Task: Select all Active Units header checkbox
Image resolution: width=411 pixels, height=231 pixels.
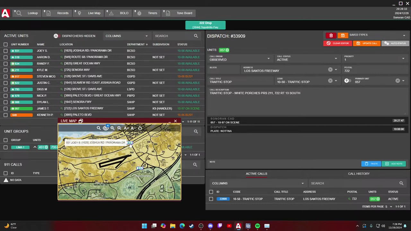Action: tap(5, 44)
